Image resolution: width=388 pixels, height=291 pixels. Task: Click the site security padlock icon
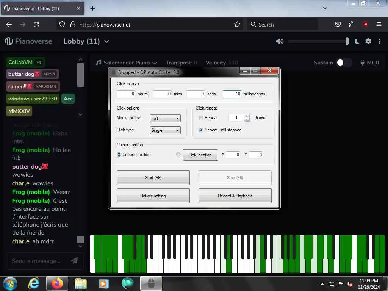point(72,25)
